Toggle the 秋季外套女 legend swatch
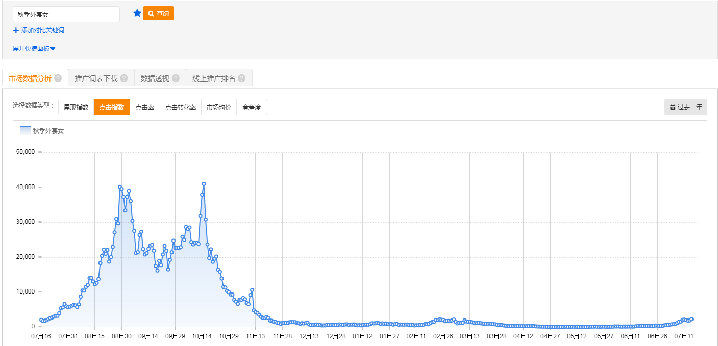The height and width of the screenshot is (346, 718). [x=26, y=130]
